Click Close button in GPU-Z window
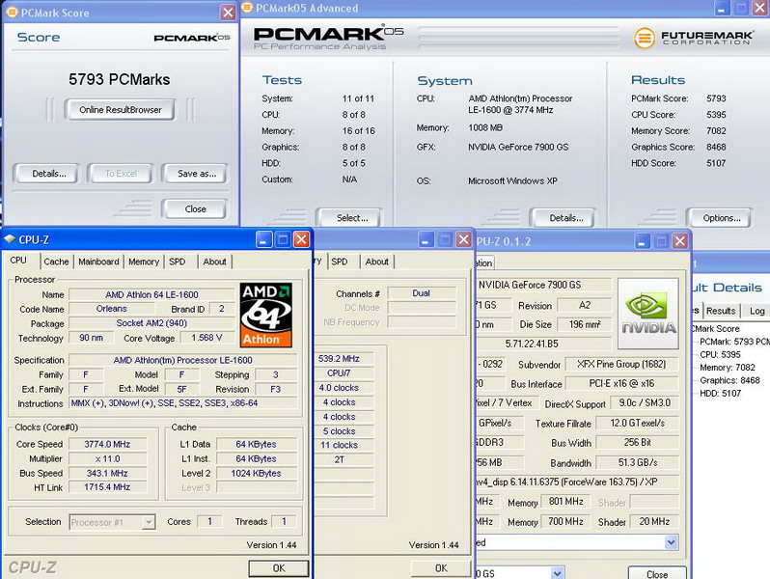770x579 pixels. point(656,573)
